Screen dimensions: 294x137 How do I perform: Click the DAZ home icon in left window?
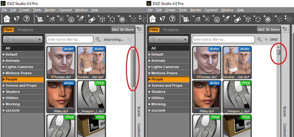(x=7, y=18)
